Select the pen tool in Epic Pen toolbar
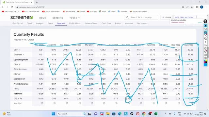Viewport: 209px width, 117px height. click(205, 32)
